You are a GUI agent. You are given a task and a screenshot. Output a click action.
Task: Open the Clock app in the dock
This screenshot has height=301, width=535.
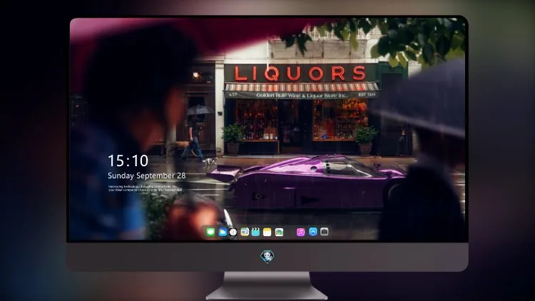point(233,233)
